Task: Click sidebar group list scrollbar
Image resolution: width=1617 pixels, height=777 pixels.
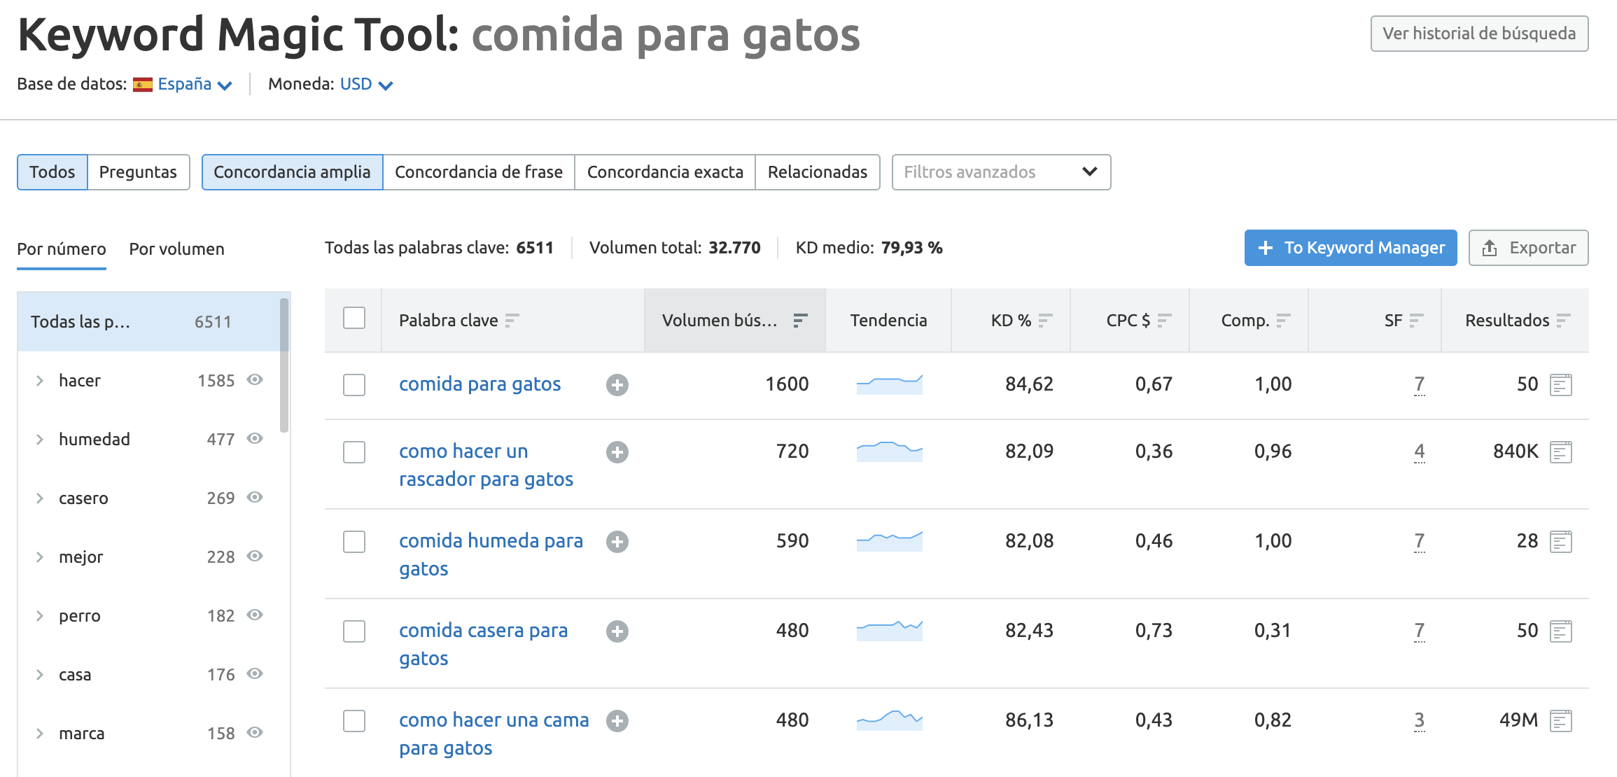Action: click(284, 365)
